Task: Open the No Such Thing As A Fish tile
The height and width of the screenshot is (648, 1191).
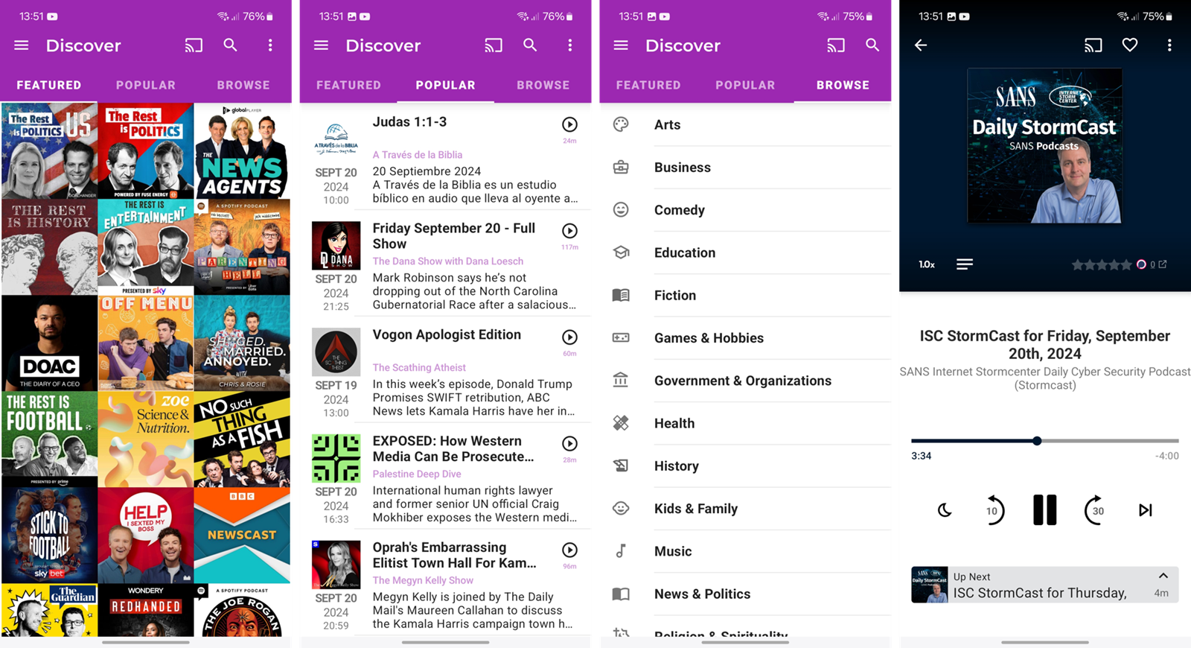Action: 242,439
